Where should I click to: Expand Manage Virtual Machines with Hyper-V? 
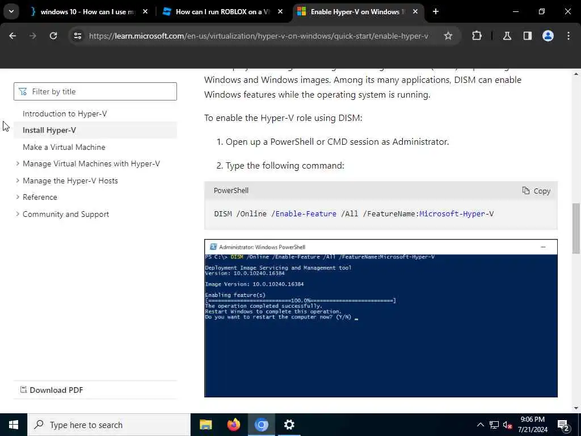tap(91, 164)
